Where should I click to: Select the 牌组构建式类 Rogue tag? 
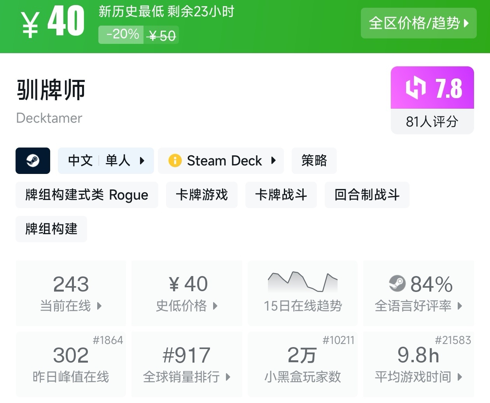(x=87, y=195)
